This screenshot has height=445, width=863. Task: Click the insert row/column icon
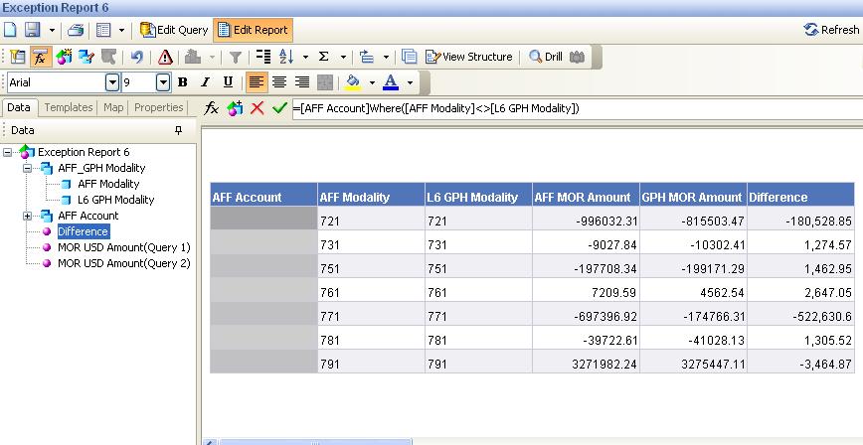[367, 57]
